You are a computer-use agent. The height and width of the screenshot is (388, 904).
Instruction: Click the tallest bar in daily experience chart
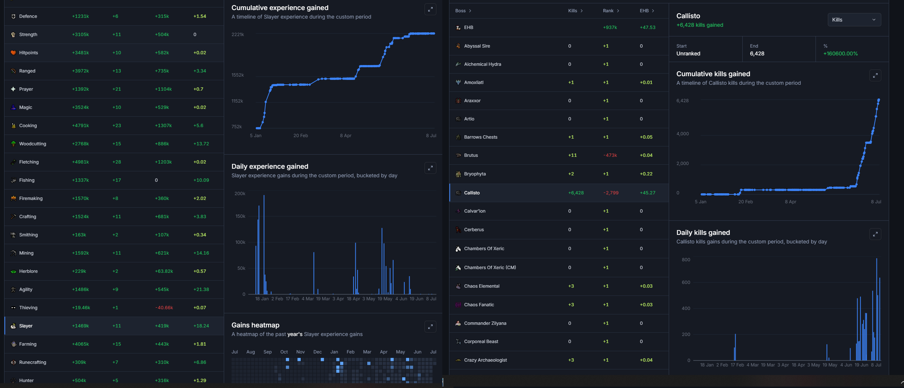[264, 245]
